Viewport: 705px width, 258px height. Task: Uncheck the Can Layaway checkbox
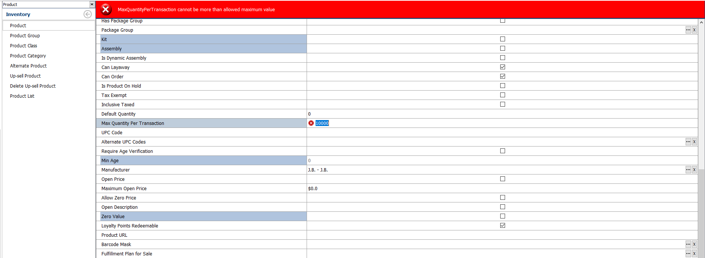[502, 67]
